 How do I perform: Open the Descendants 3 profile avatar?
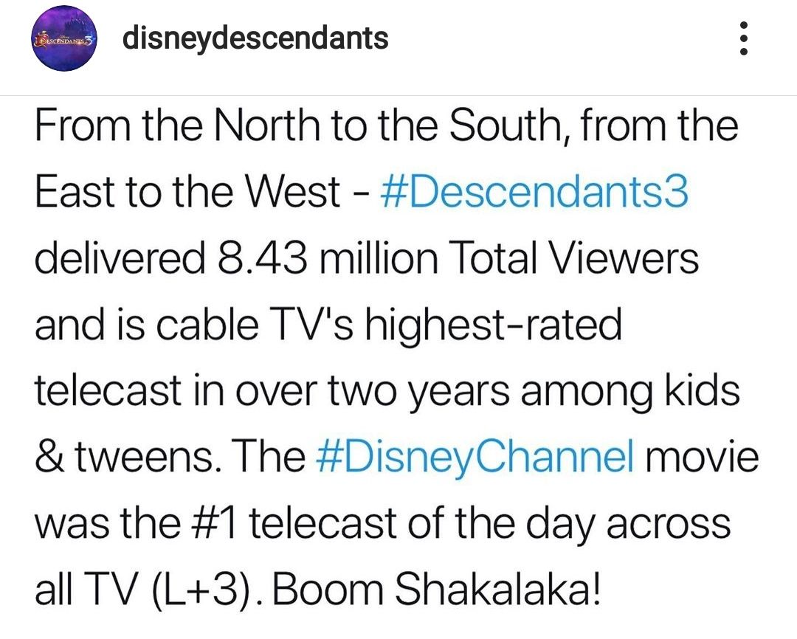pos(64,39)
